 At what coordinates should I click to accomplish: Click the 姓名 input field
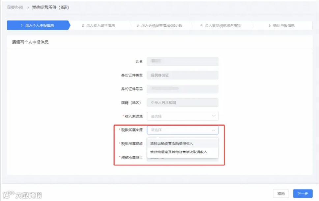[x=183, y=61]
